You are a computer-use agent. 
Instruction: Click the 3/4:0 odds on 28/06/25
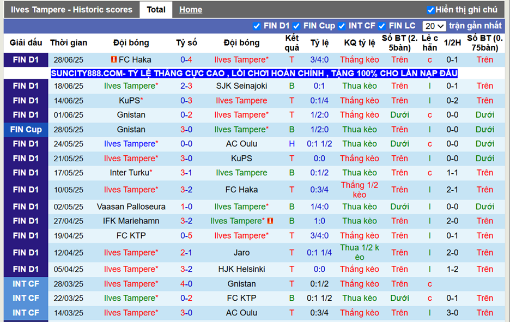pyautogui.click(x=319, y=60)
